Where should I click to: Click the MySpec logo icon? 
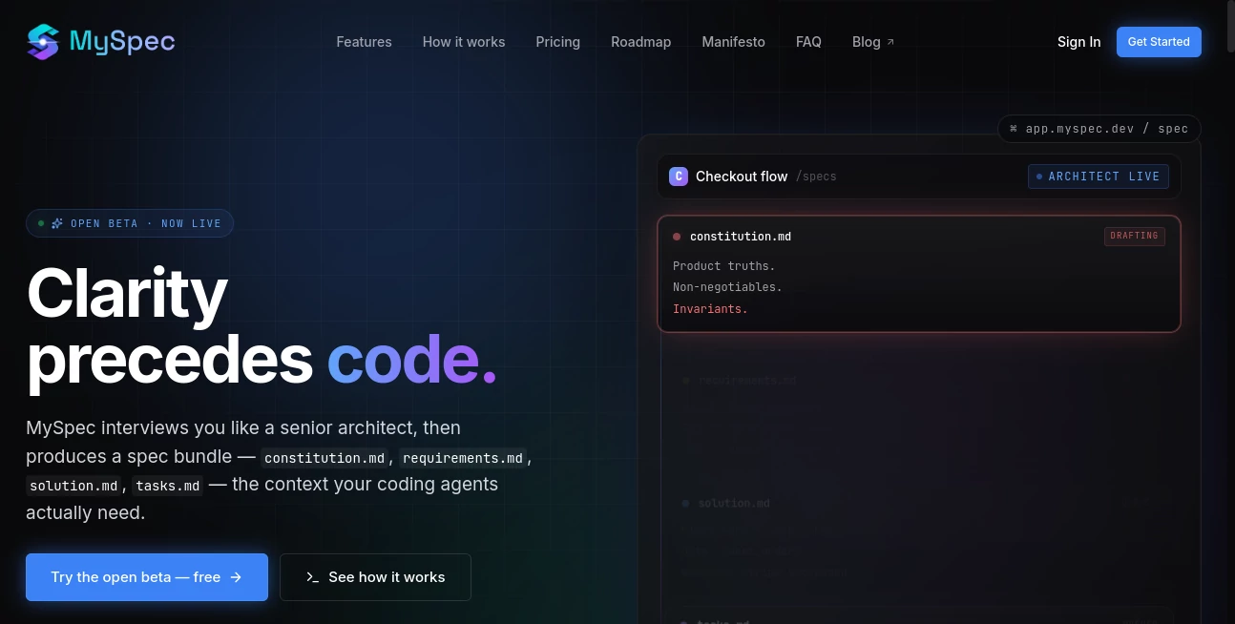[43, 42]
